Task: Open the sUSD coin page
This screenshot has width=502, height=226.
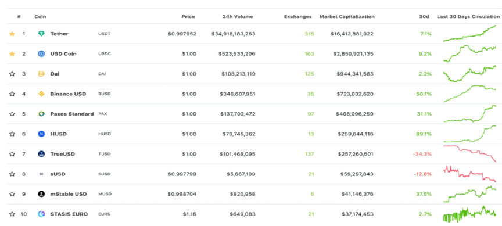Action: [58, 174]
